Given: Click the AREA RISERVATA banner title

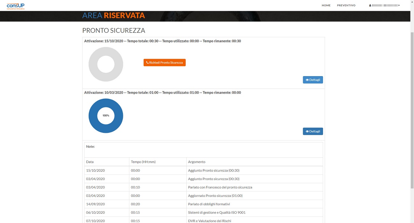Looking at the screenshot, I should pyautogui.click(x=113, y=15).
